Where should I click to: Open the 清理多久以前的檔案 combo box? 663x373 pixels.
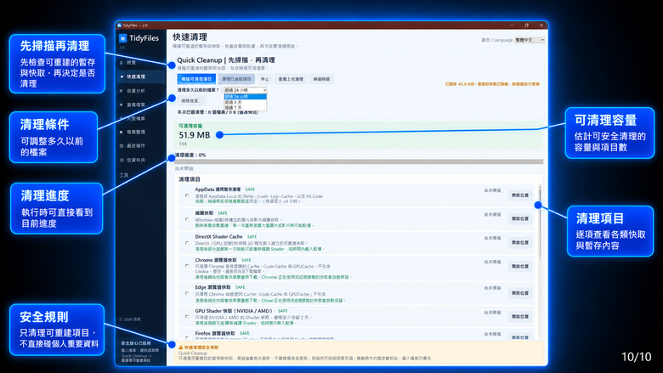(246, 90)
